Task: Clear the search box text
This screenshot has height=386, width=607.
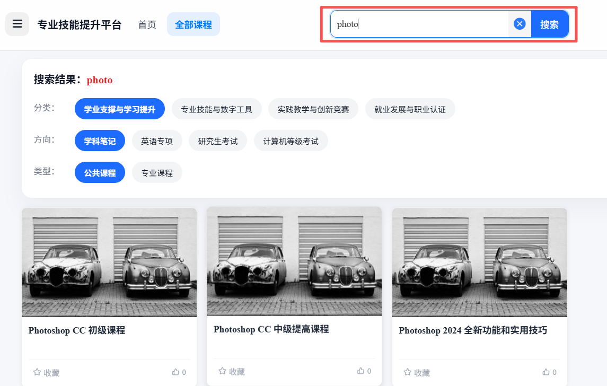Action: point(520,24)
